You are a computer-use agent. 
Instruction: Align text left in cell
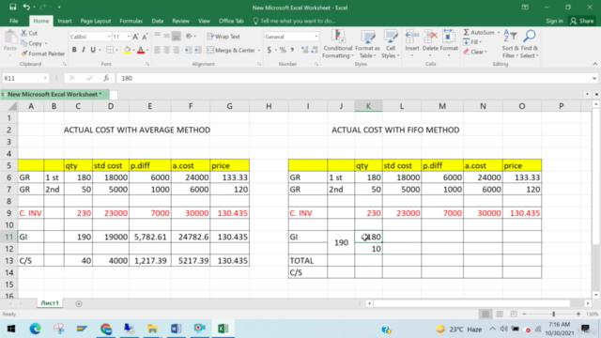tap(157, 50)
